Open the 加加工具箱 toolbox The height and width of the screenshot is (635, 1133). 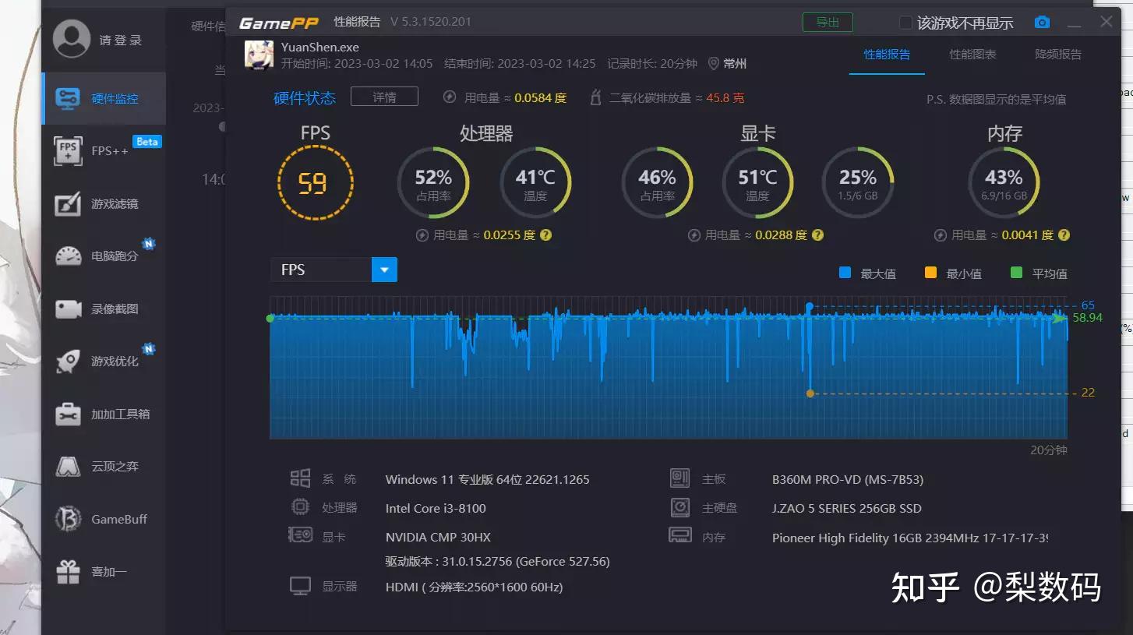pos(104,414)
